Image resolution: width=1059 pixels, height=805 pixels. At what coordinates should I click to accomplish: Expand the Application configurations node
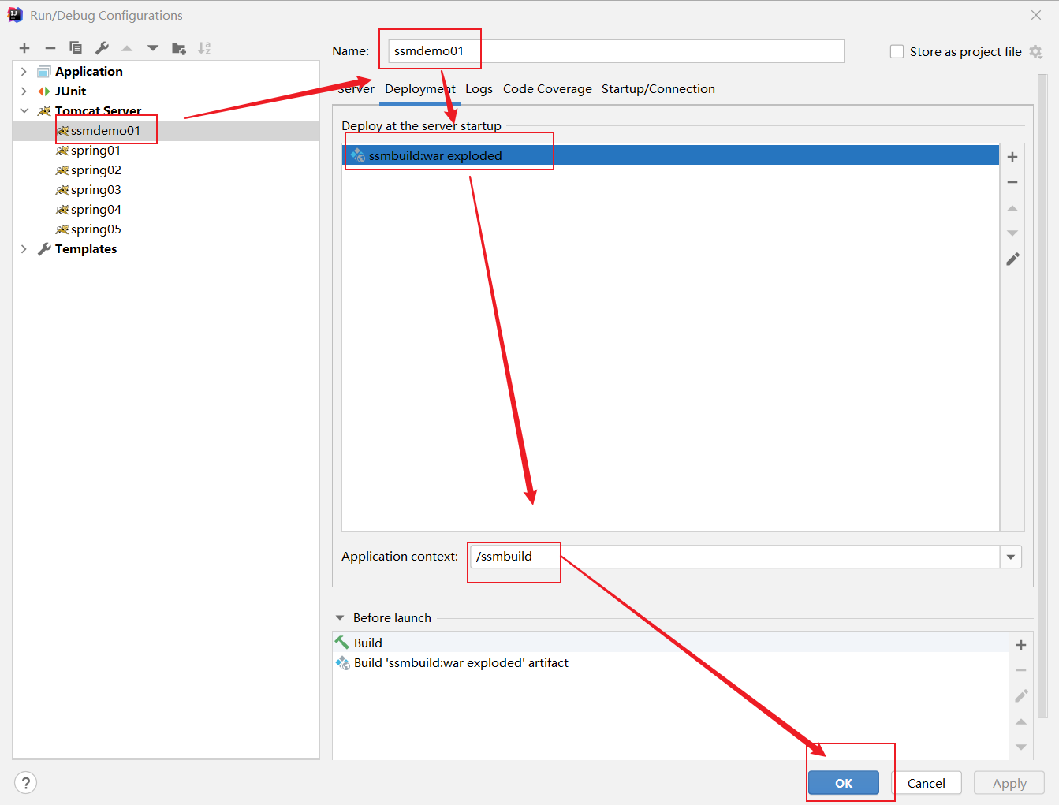[x=24, y=71]
